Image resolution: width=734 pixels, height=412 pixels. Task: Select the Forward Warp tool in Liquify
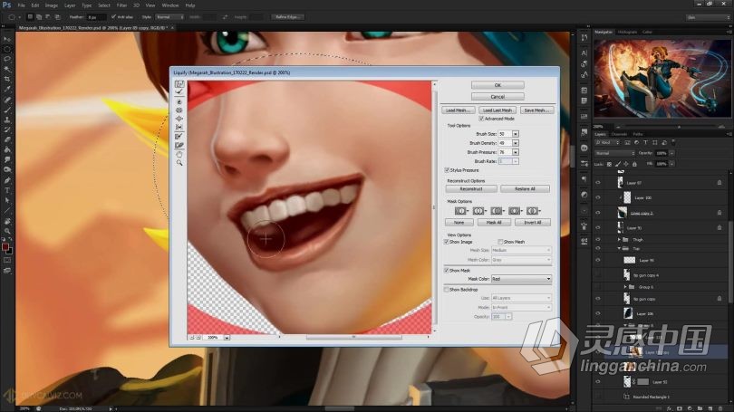click(179, 84)
